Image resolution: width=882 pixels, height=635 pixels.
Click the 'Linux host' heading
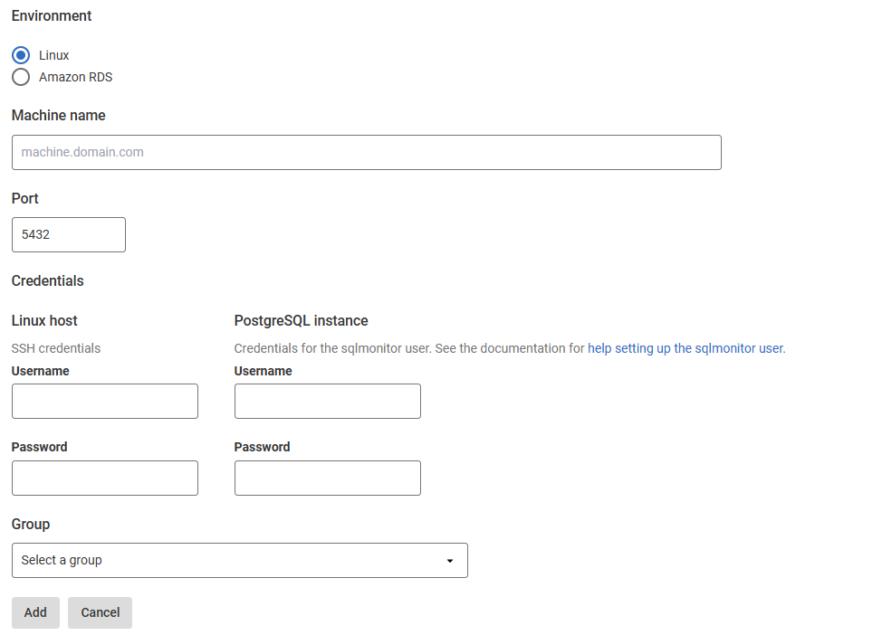(x=44, y=321)
